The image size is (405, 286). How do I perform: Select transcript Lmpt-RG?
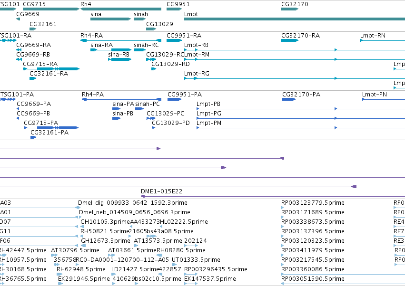295,78
